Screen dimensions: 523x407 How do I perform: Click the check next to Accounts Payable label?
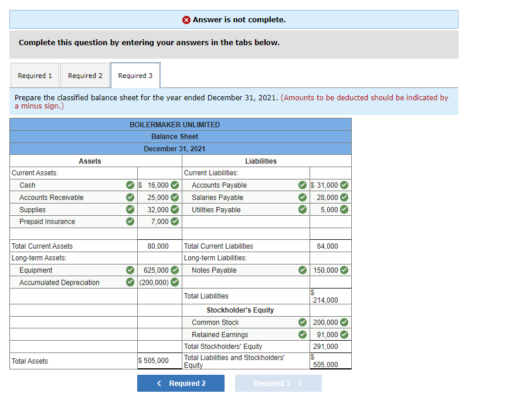pos(303,185)
